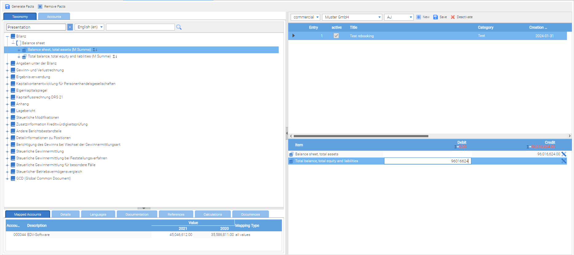
Task: Click the horizontal scrollbar in entries grid
Action: point(361,136)
